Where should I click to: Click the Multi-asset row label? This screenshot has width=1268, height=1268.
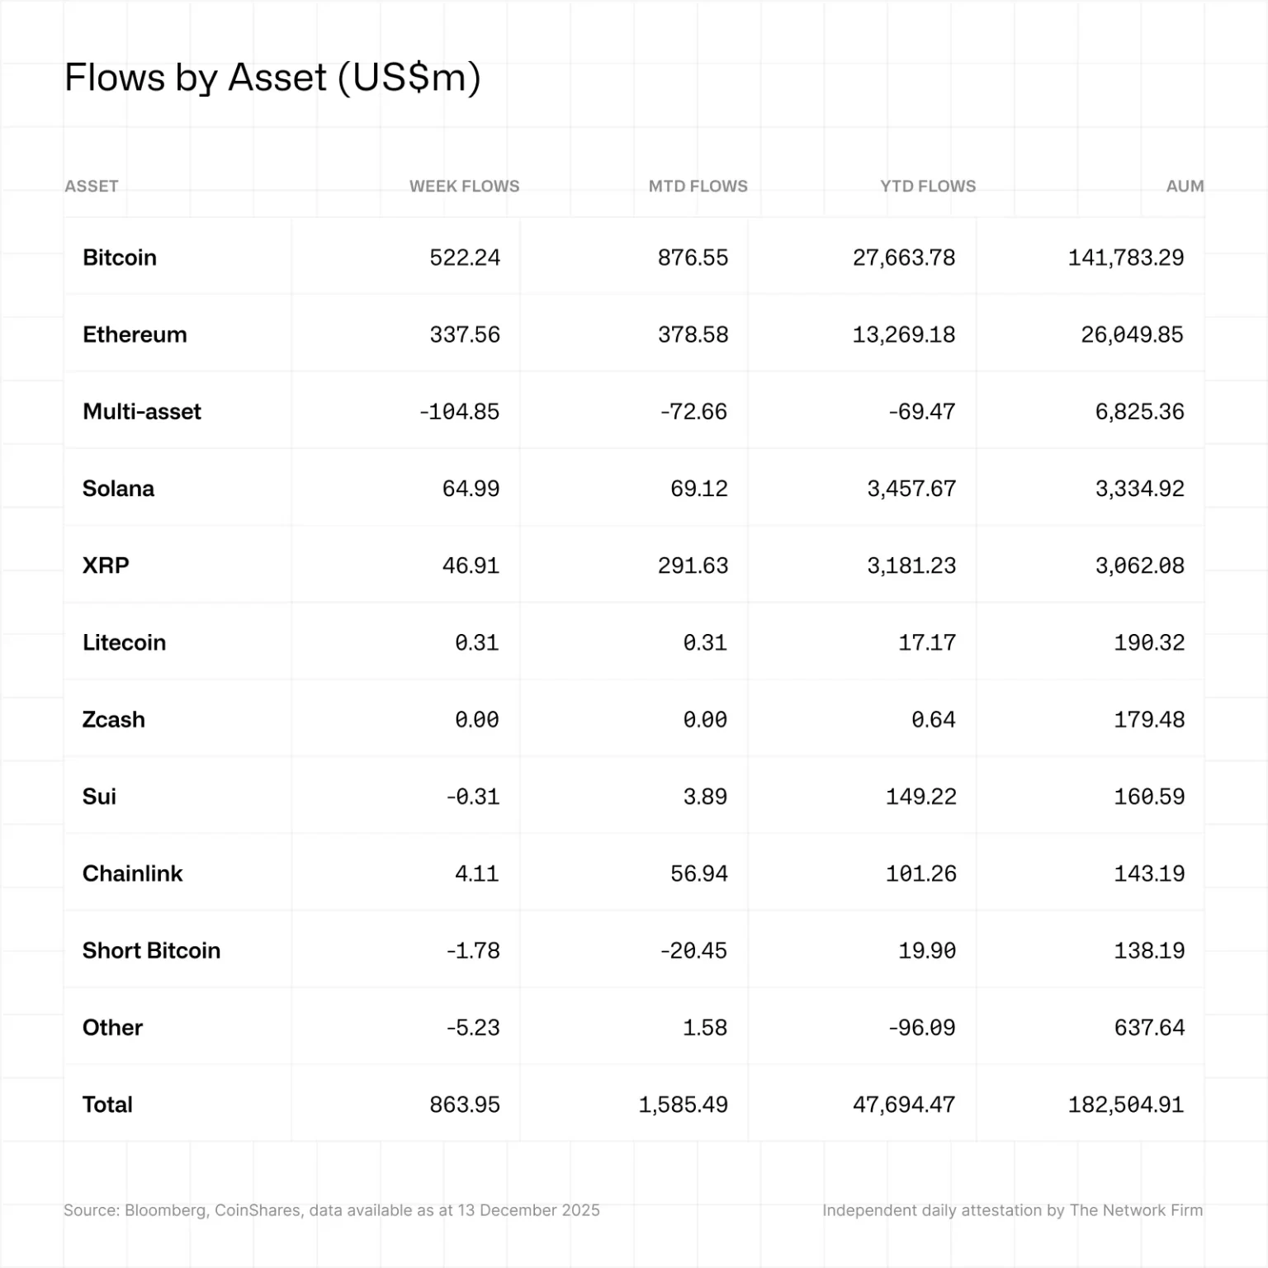[x=142, y=411]
